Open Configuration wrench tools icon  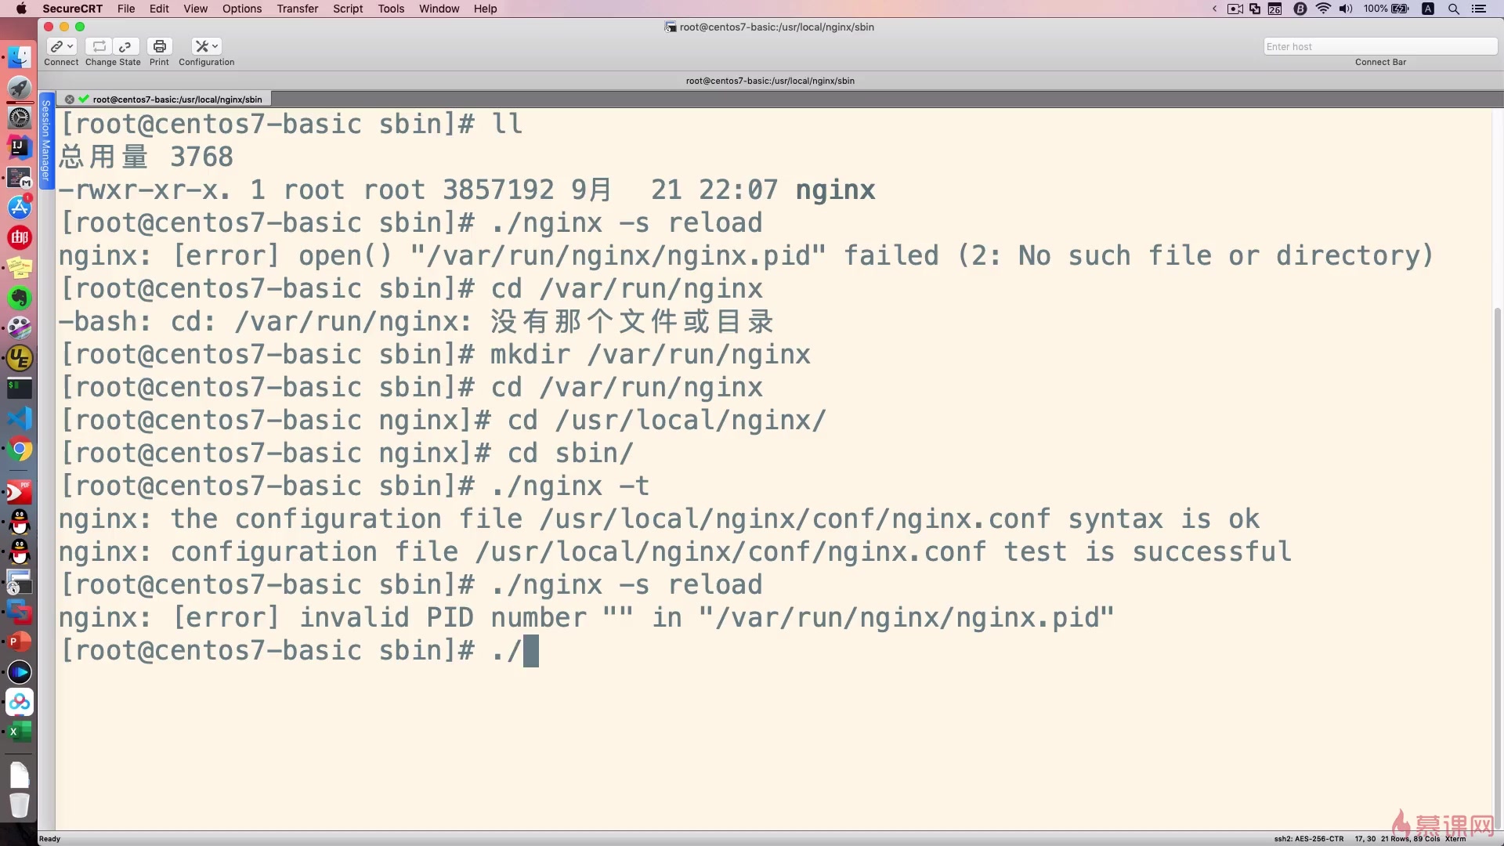pos(201,46)
